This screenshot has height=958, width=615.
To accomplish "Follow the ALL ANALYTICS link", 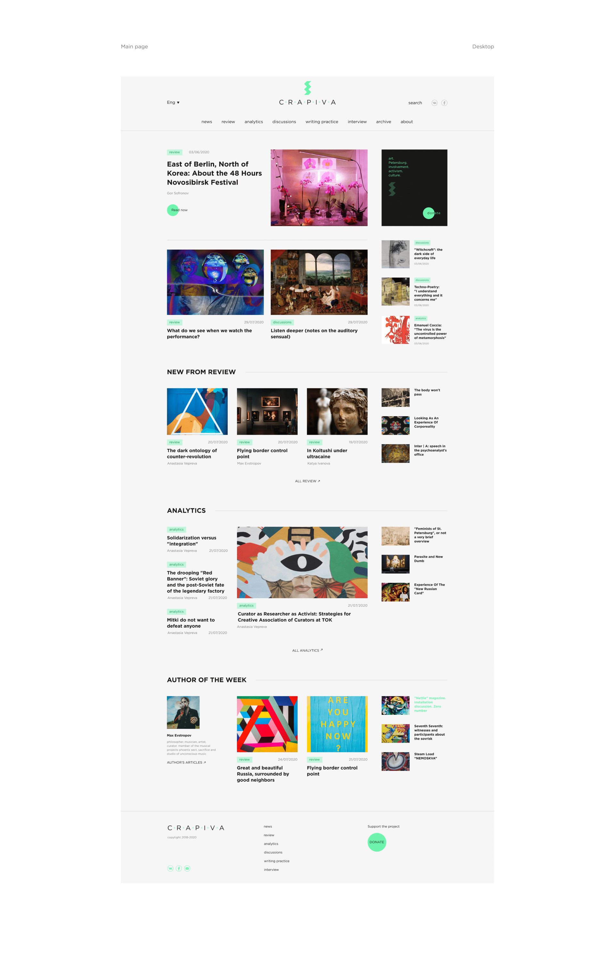I will (307, 650).
